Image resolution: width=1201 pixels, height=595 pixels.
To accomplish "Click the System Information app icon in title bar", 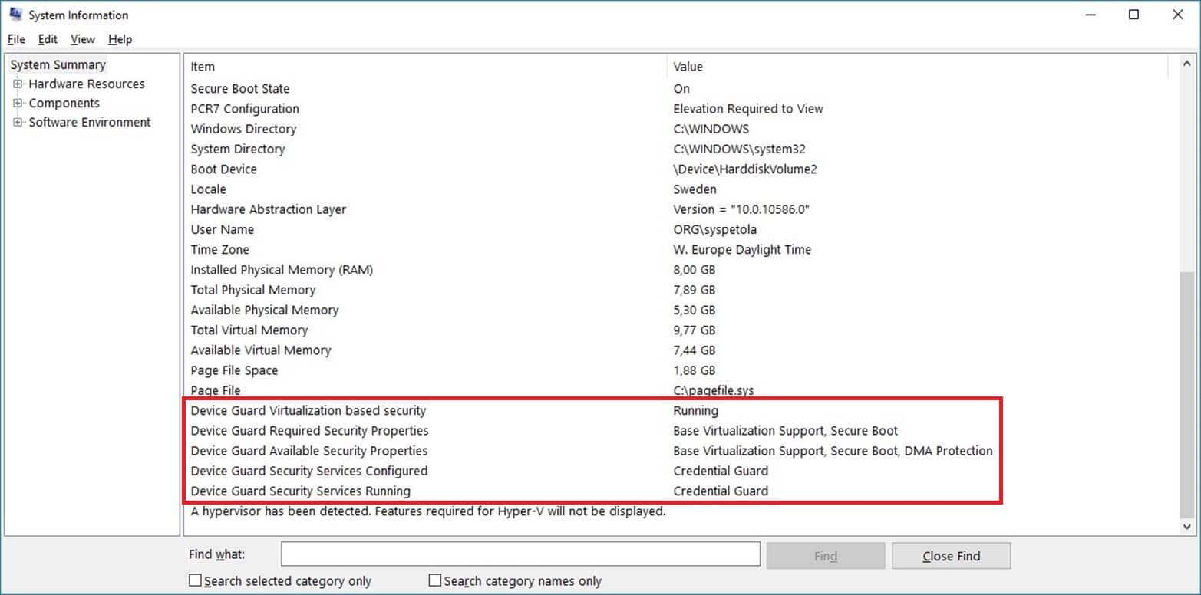I will click(x=15, y=15).
